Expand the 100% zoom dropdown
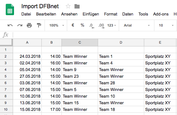This screenshot has height=115, width=177. [57, 25]
